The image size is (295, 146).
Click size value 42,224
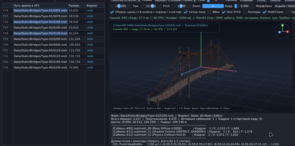(73, 33)
